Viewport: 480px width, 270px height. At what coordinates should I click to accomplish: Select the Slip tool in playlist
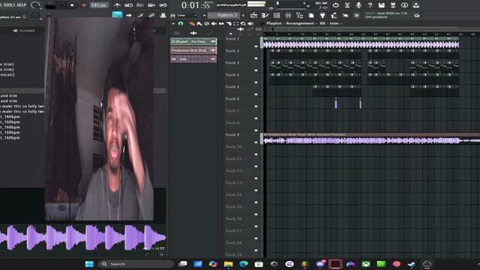click(221, 23)
